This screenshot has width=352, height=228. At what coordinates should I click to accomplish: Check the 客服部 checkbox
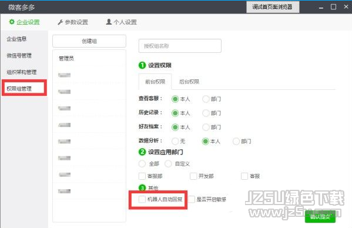(x=142, y=176)
